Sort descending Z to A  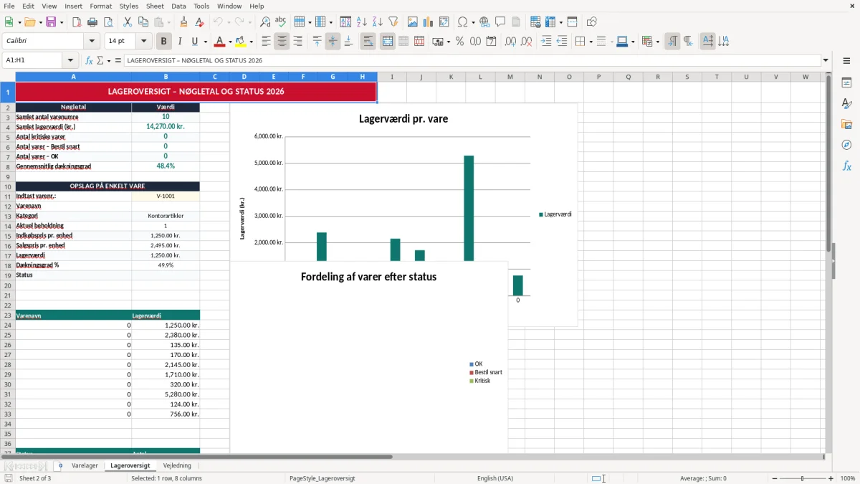pos(377,22)
